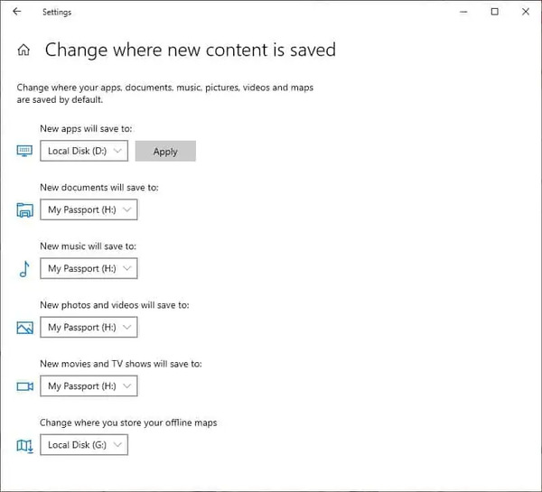
Task: Click the "New photos and videos will save to:" label
Action: coord(115,305)
